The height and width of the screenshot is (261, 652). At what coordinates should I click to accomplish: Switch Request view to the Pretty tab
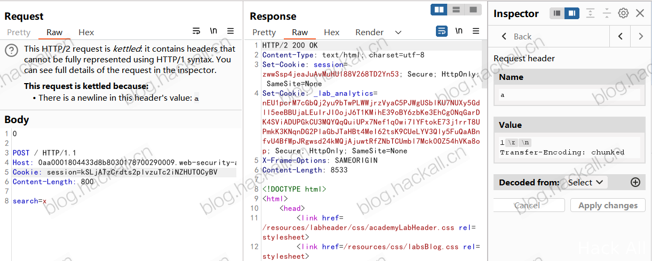[x=19, y=32]
